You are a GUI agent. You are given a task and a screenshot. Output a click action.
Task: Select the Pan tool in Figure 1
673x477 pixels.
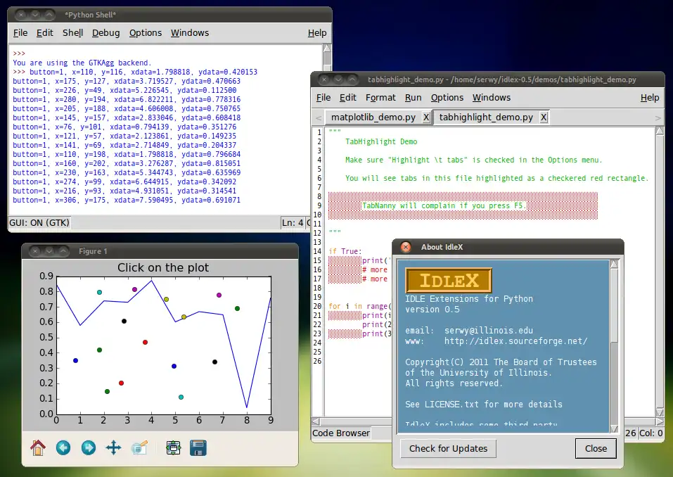(x=114, y=448)
